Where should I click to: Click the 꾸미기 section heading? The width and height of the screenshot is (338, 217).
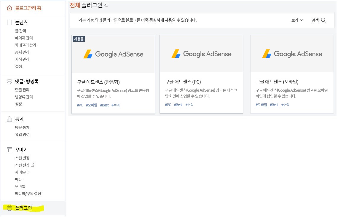[x=21, y=149]
